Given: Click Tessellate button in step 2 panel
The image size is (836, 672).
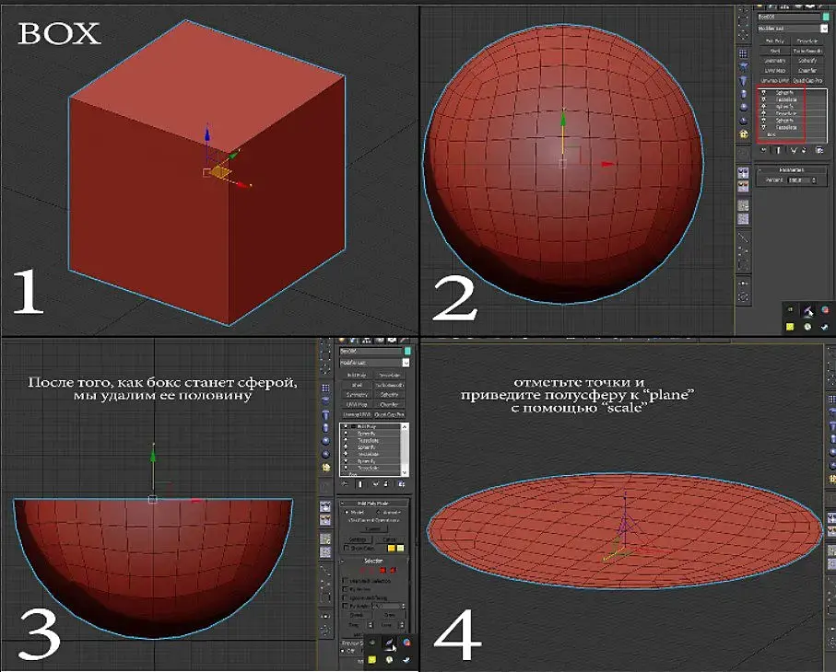Looking at the screenshot, I should 807,41.
